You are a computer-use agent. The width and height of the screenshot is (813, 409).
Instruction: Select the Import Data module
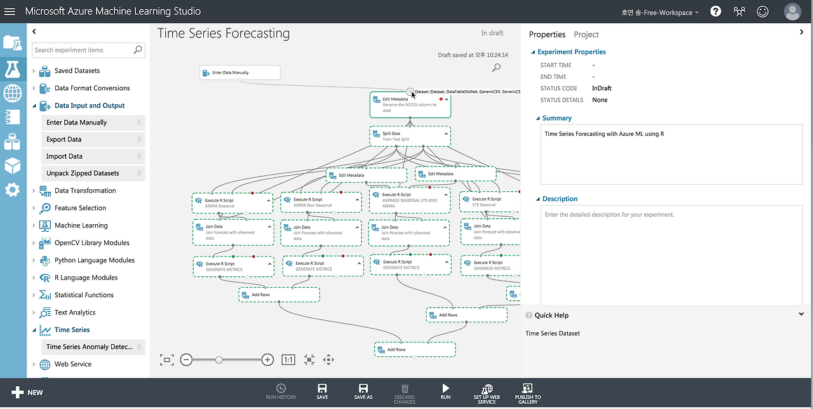(65, 156)
